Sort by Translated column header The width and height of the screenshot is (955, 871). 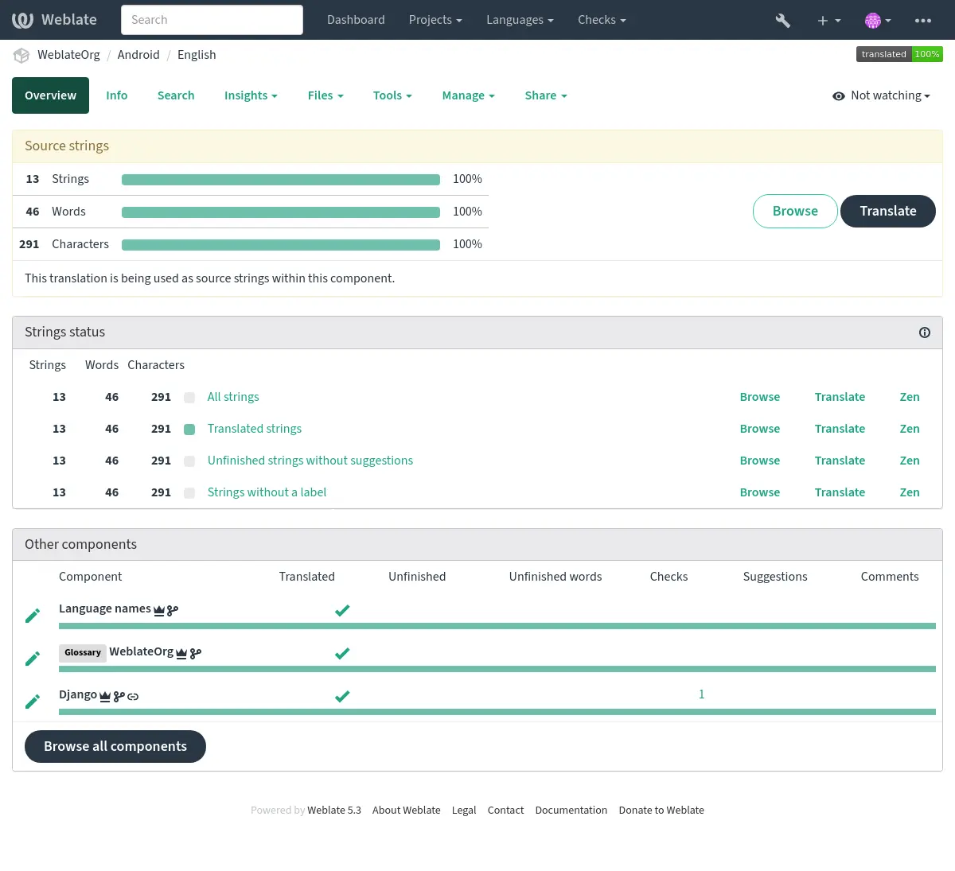(x=306, y=577)
